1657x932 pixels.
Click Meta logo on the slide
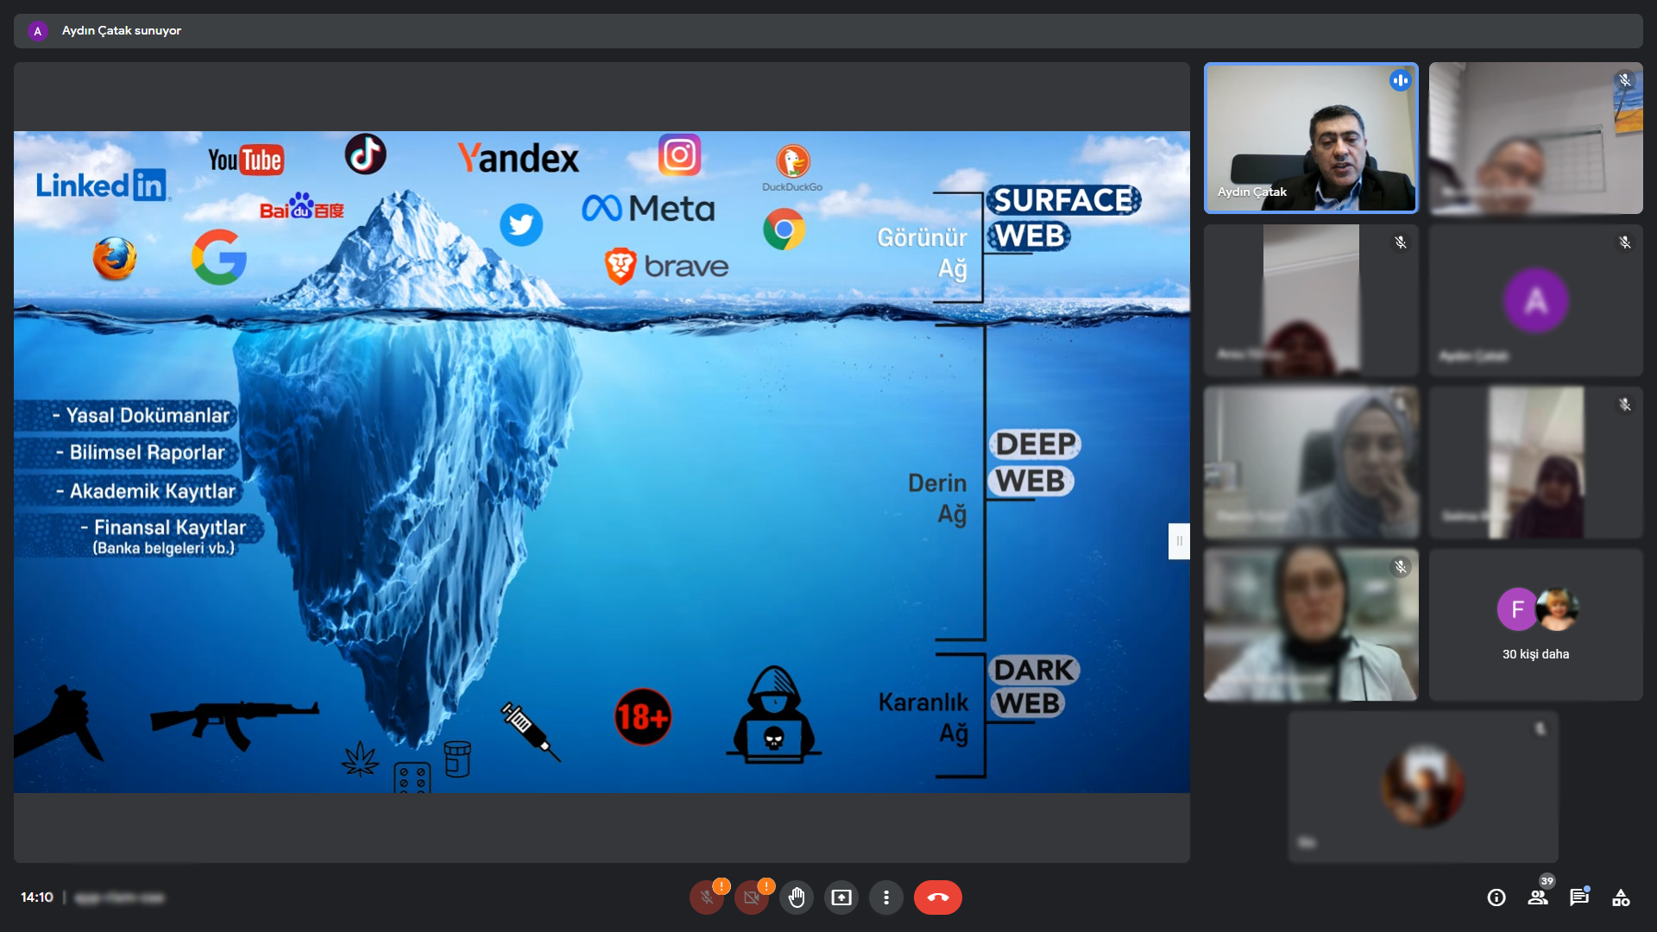pos(648,208)
